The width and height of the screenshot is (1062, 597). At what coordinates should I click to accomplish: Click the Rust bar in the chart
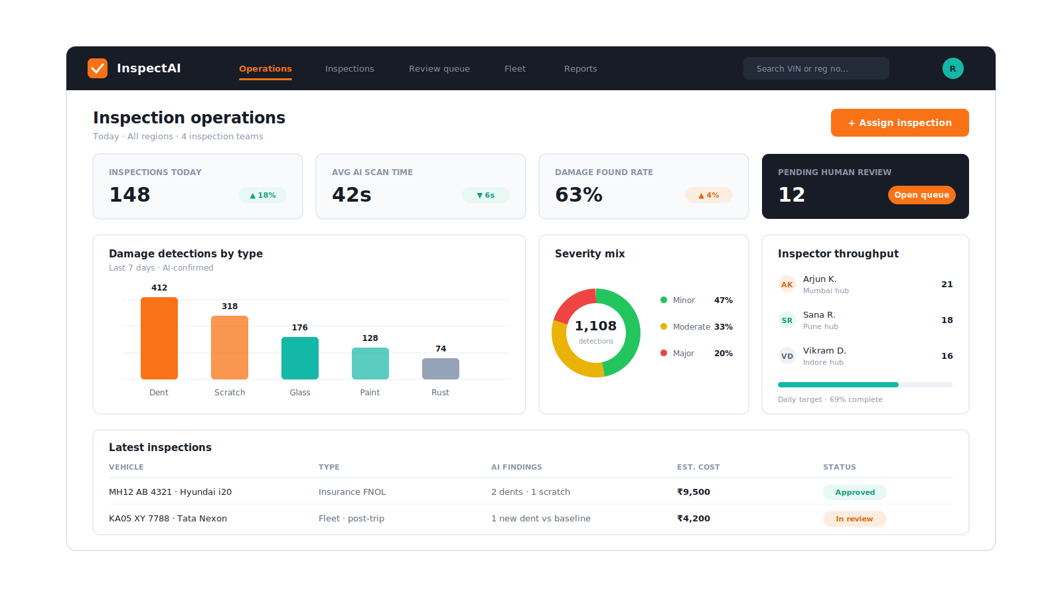(441, 369)
